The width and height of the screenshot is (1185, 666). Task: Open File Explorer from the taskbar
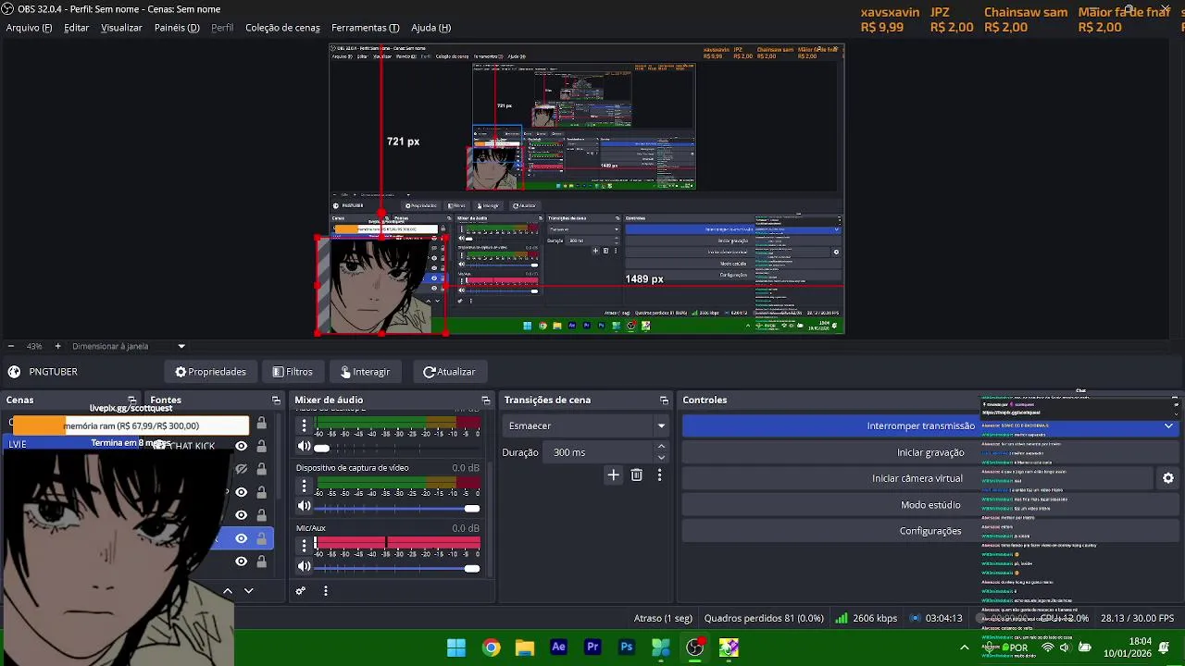click(x=525, y=647)
